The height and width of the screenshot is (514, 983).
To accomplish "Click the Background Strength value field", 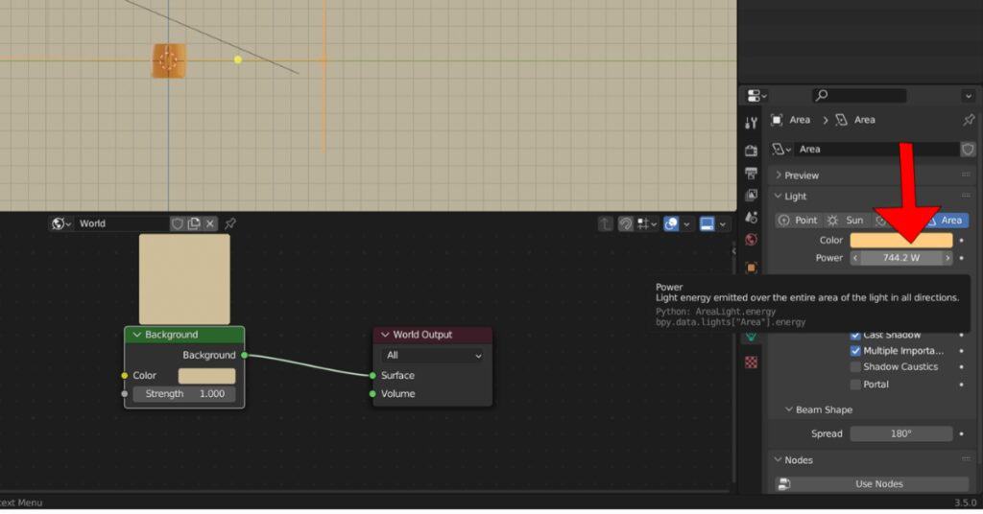I will pos(183,394).
